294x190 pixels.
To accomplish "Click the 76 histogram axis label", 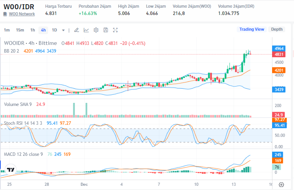I will 277,167.
